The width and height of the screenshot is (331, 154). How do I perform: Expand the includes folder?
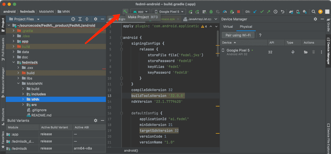23,94
